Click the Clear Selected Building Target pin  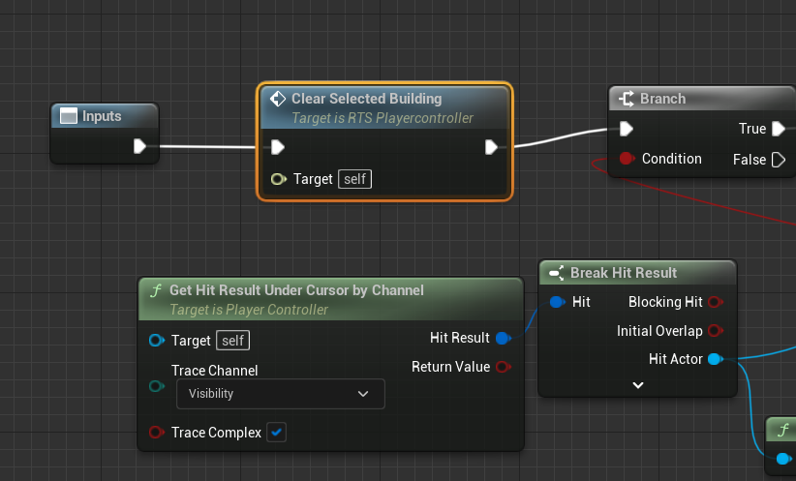pyautogui.click(x=278, y=179)
